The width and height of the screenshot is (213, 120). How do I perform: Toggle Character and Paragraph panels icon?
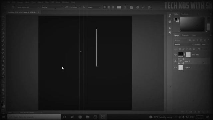coord(131,7)
